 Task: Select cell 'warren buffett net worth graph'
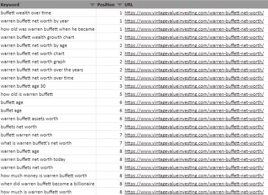[x=48, y=62]
